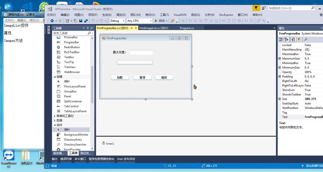The height and width of the screenshot is (172, 323).
Task: Open the Any CPU platform dropdown
Action: (x=151, y=21)
